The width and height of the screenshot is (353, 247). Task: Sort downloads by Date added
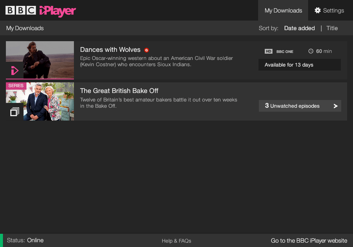[299, 28]
